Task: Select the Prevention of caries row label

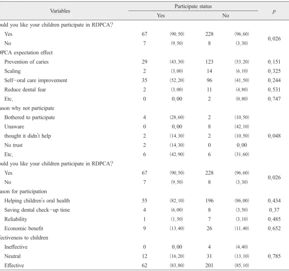Action: (26, 62)
